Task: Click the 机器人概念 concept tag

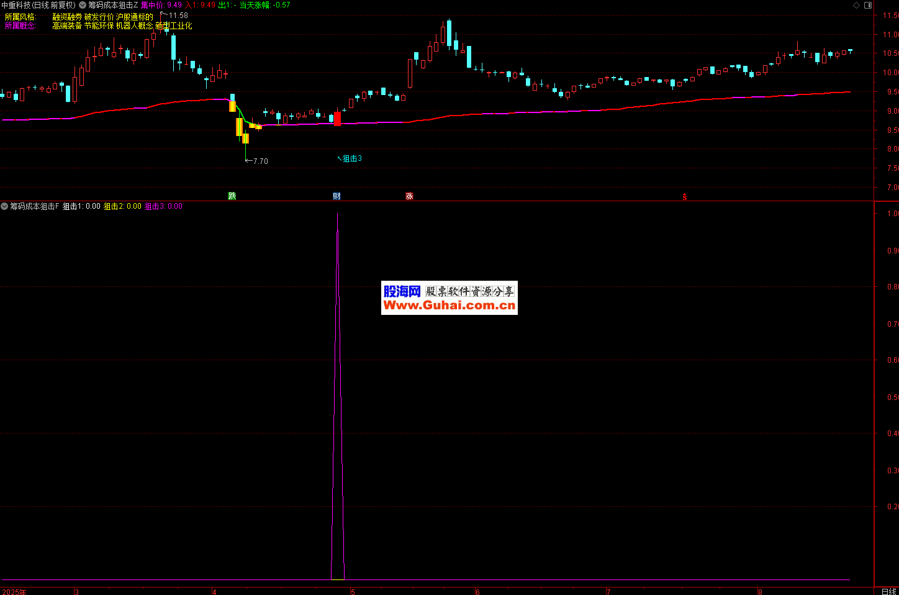Action: 135,25
